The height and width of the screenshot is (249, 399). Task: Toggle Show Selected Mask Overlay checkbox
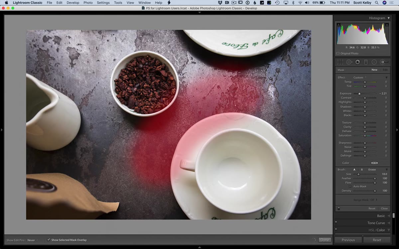point(49,240)
